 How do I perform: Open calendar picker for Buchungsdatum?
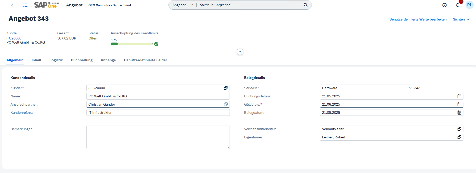click(x=459, y=96)
